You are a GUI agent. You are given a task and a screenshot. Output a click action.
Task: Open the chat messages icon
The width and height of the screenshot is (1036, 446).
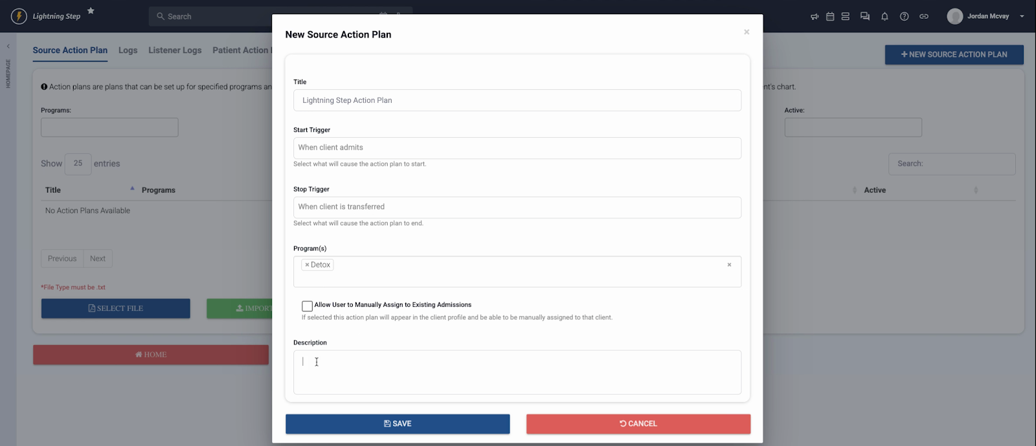click(x=864, y=17)
